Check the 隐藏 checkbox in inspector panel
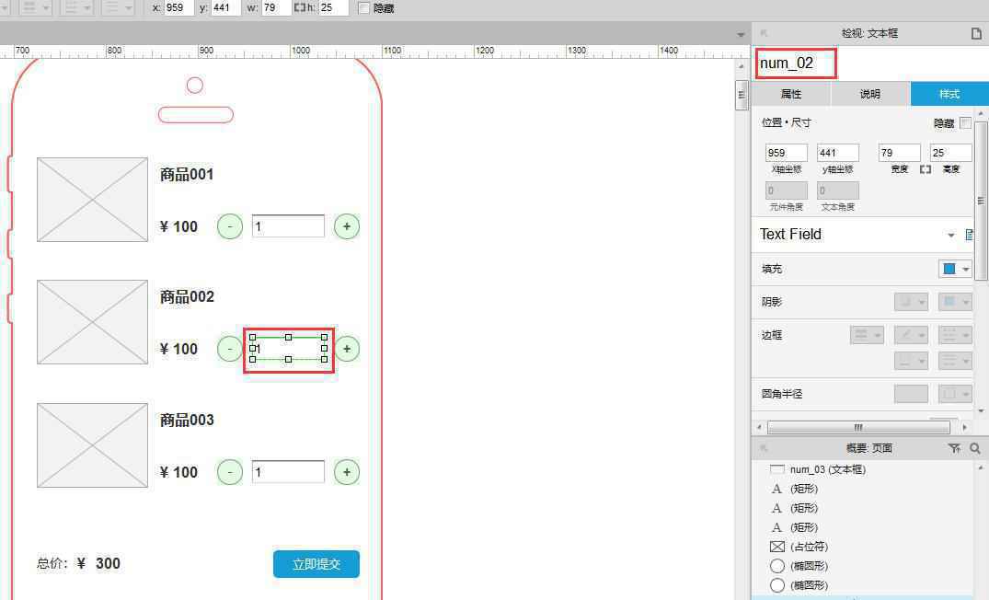 [965, 123]
